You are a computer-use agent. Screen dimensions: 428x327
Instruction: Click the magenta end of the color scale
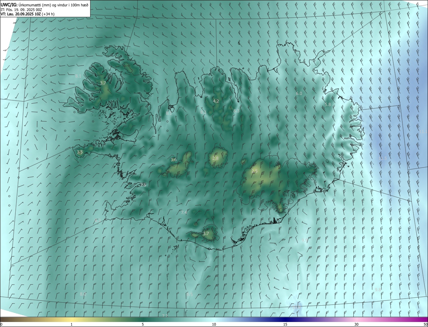click(x=421, y=319)
